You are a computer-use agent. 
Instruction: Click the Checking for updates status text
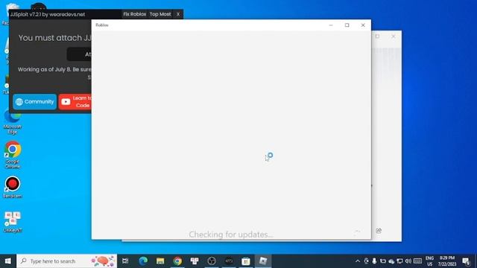pyautogui.click(x=231, y=234)
